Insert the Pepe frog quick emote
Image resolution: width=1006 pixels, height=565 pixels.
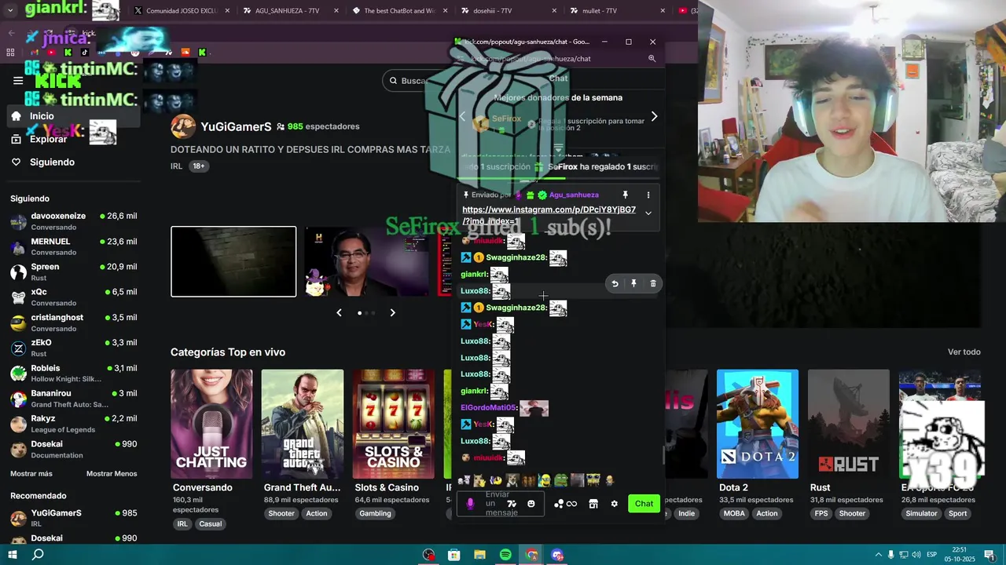(560, 480)
